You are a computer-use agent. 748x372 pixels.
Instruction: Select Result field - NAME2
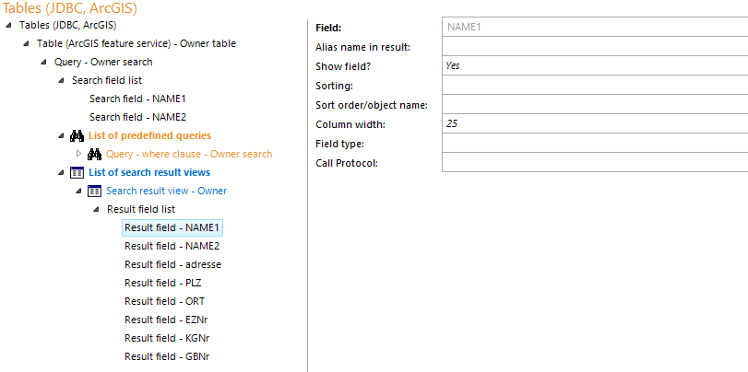[172, 246]
